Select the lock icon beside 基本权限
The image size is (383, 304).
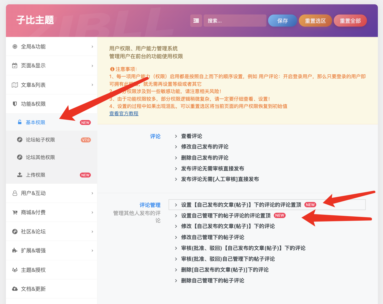point(20,122)
